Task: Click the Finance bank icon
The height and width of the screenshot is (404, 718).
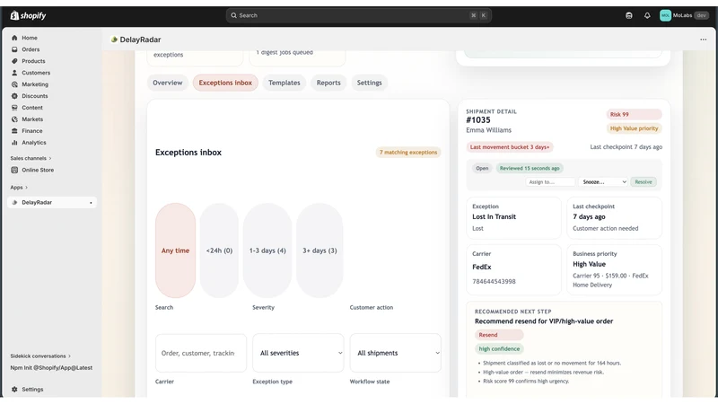Action: click(x=14, y=131)
